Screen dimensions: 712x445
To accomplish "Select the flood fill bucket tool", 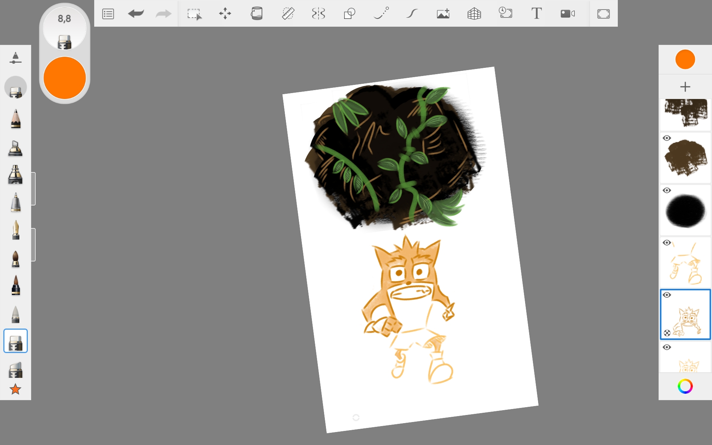I will [x=256, y=14].
